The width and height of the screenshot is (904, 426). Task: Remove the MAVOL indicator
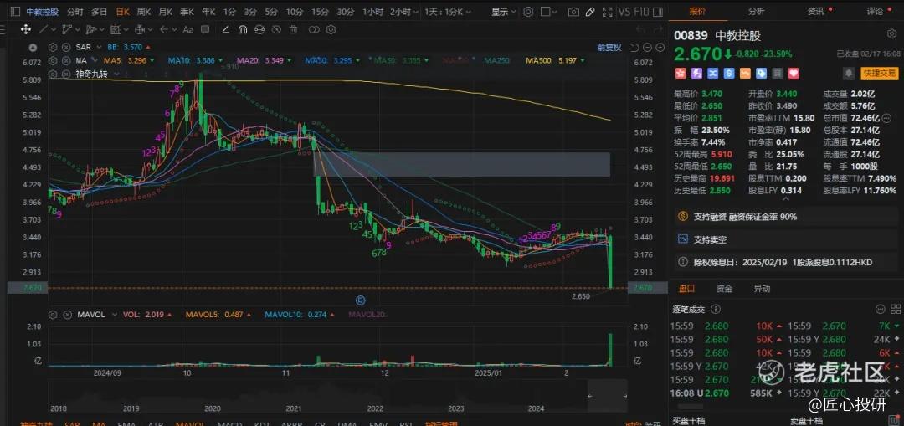pos(66,315)
